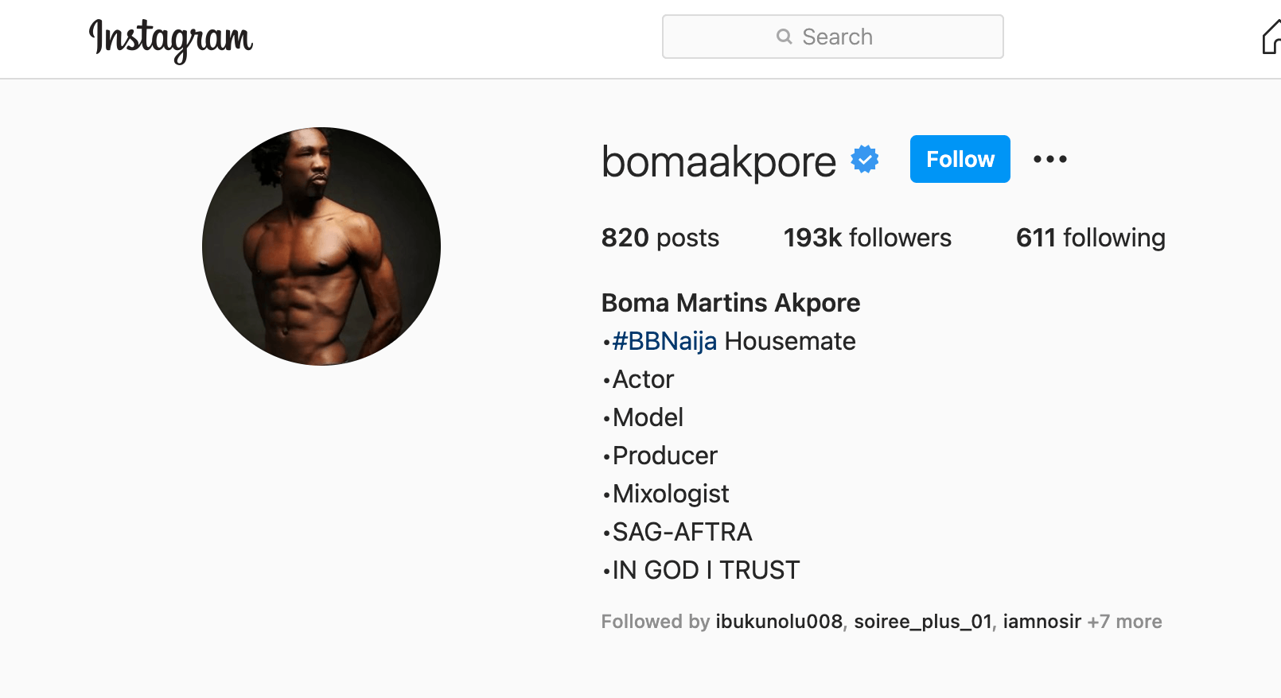1281x698 pixels.
Task: Visit the soiree_plus_01 profile link
Action: (x=923, y=622)
